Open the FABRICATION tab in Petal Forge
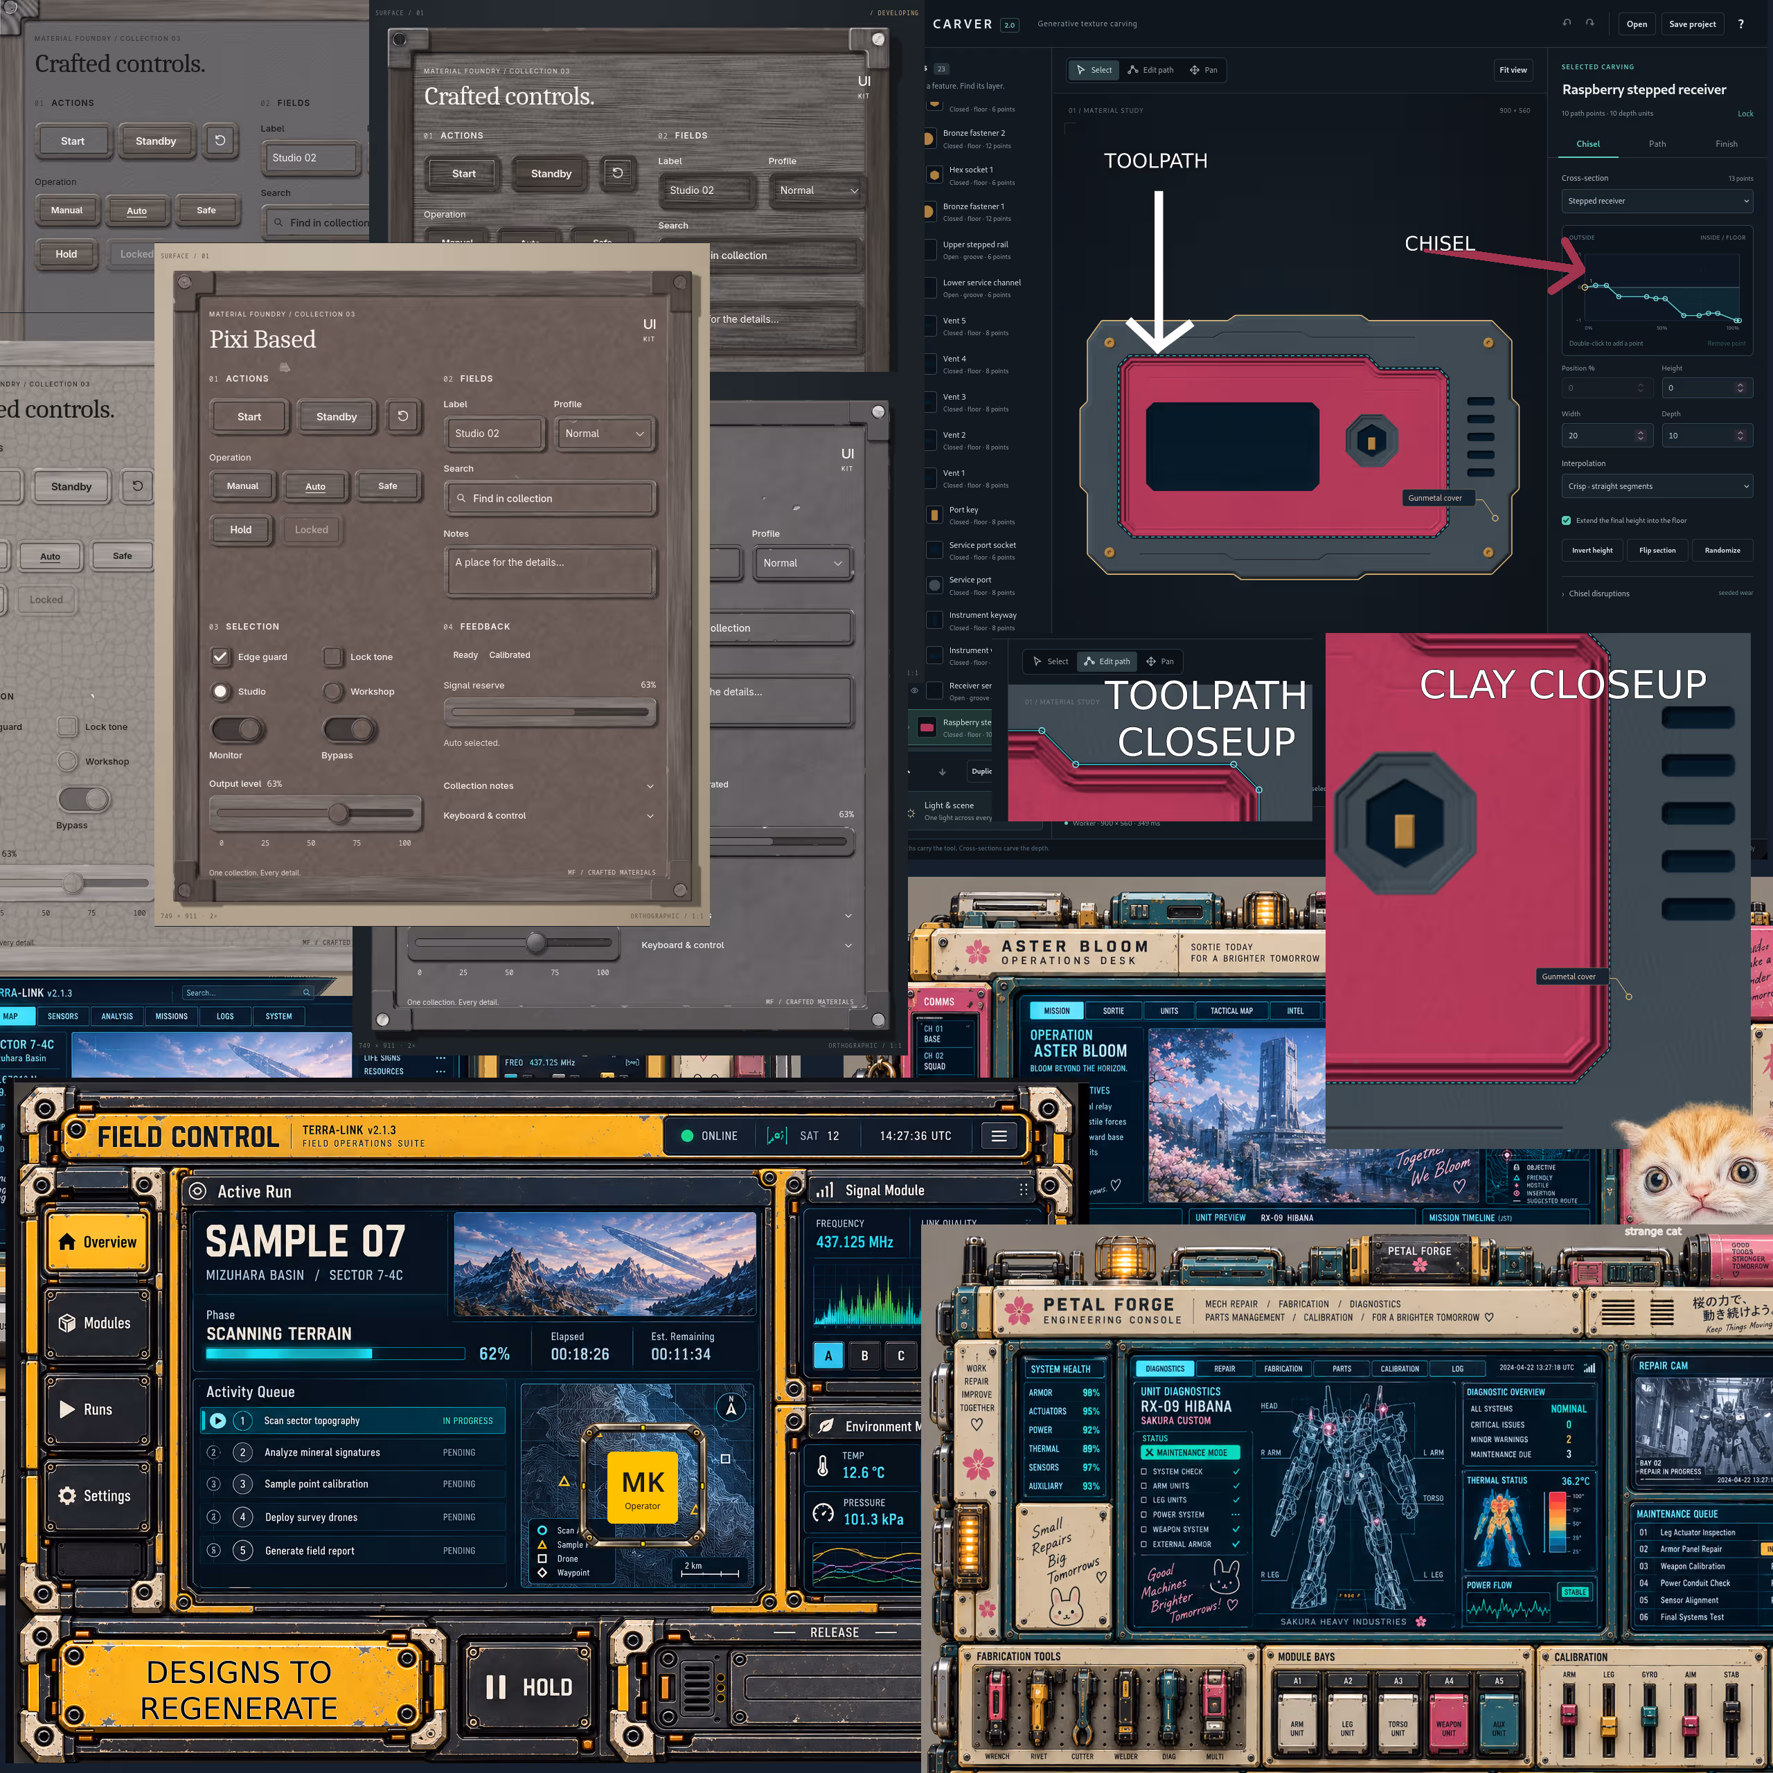The height and width of the screenshot is (1773, 1773). point(1283,1369)
